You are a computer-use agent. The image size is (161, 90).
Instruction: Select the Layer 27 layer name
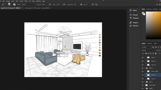click(x=153, y=75)
